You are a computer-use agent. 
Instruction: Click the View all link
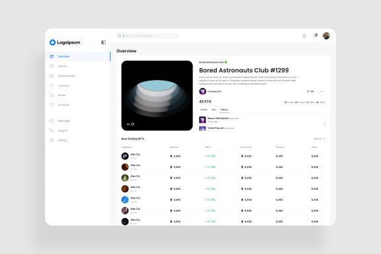click(x=317, y=139)
